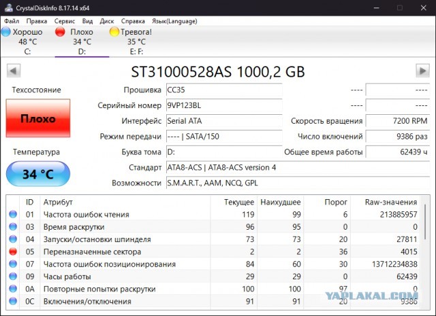Click the Наихудшее column header
The image size is (436, 316).
280,202
